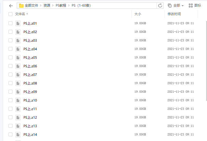207x141 pixels.
Task: Sort by 文件名 column header
Action: tap(21, 14)
